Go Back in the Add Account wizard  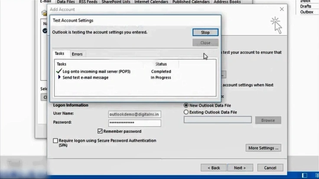214,168
